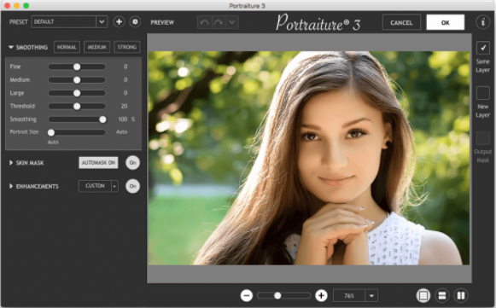Select the single preview window icon
The height and width of the screenshot is (308, 496).
tap(423, 296)
